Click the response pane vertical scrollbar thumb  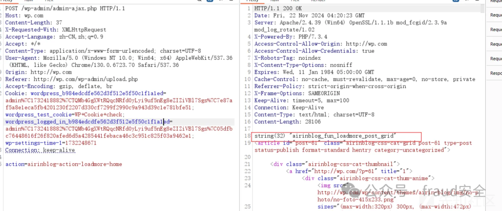click(482, 8)
